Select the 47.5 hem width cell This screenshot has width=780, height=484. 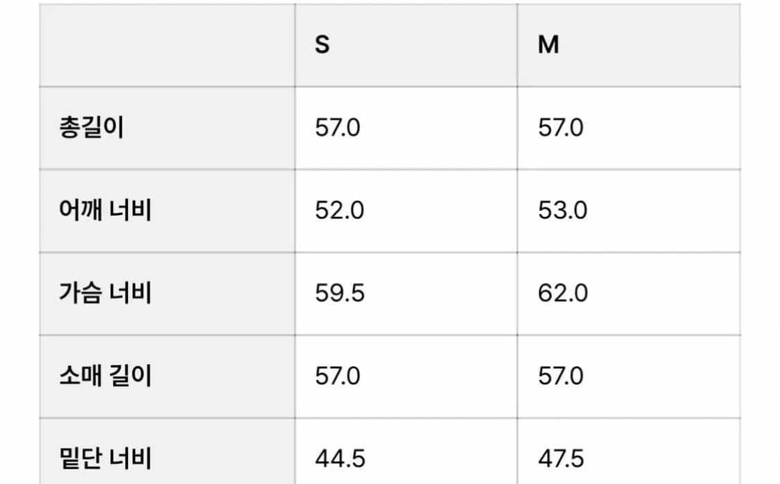(561, 458)
